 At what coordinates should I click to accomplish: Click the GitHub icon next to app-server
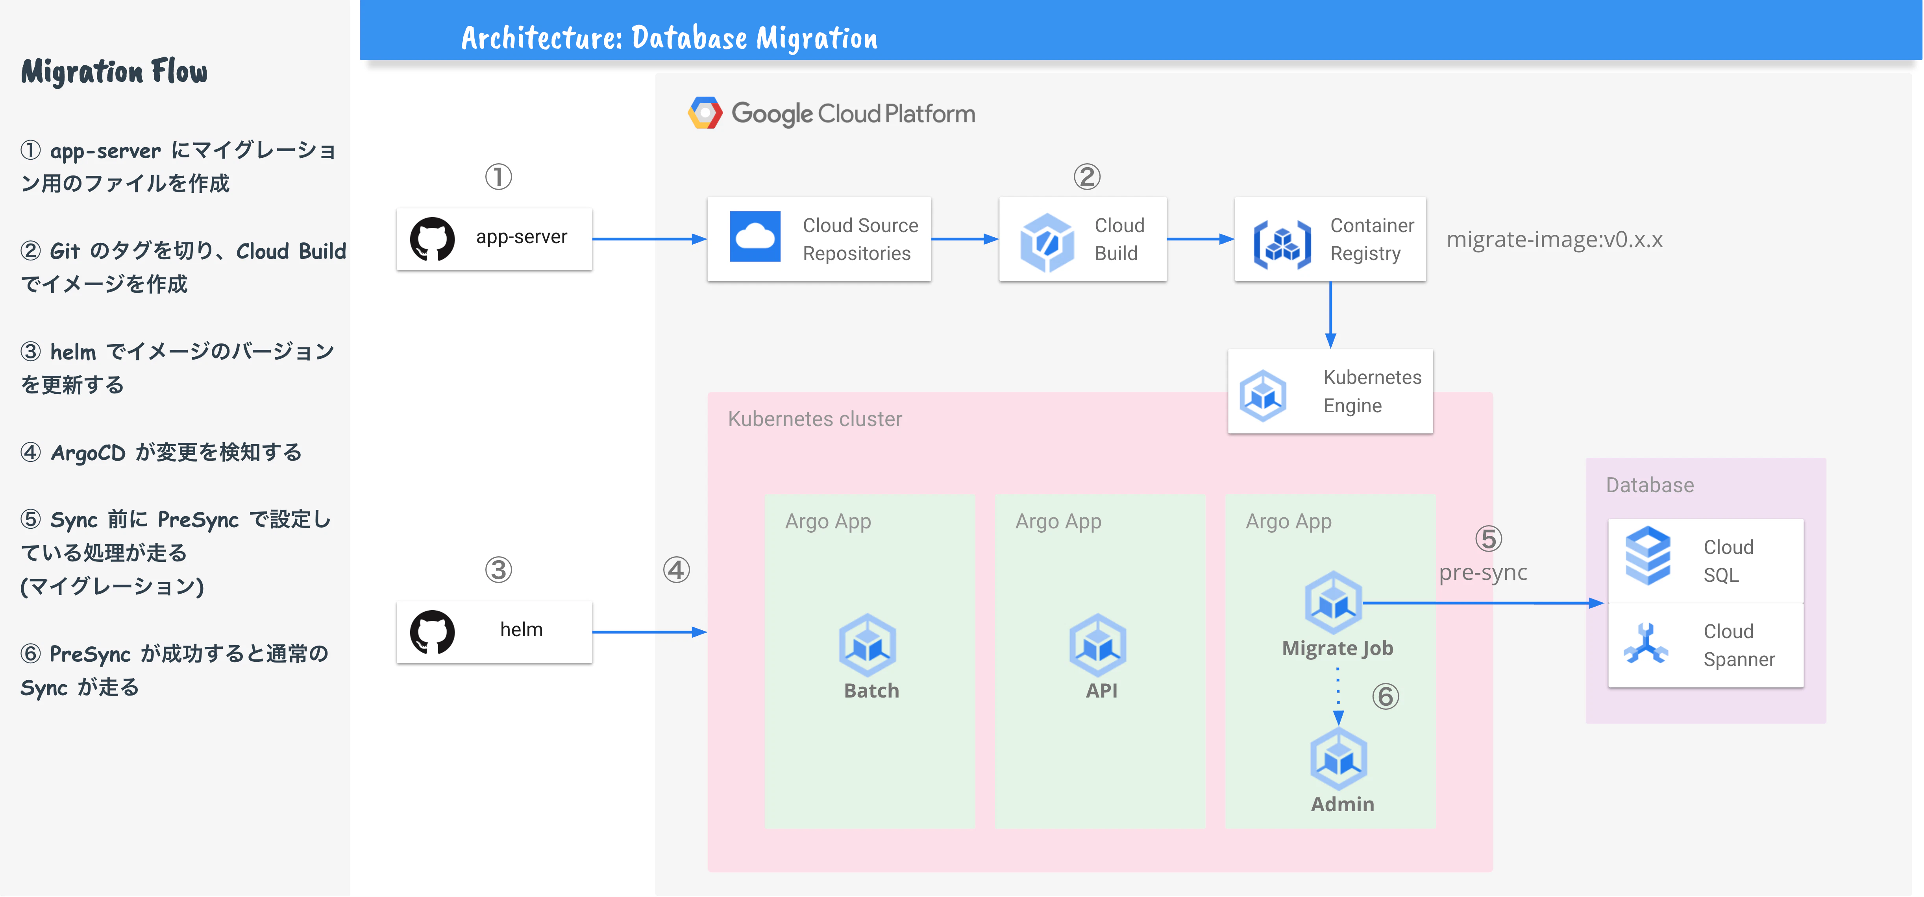tap(432, 239)
